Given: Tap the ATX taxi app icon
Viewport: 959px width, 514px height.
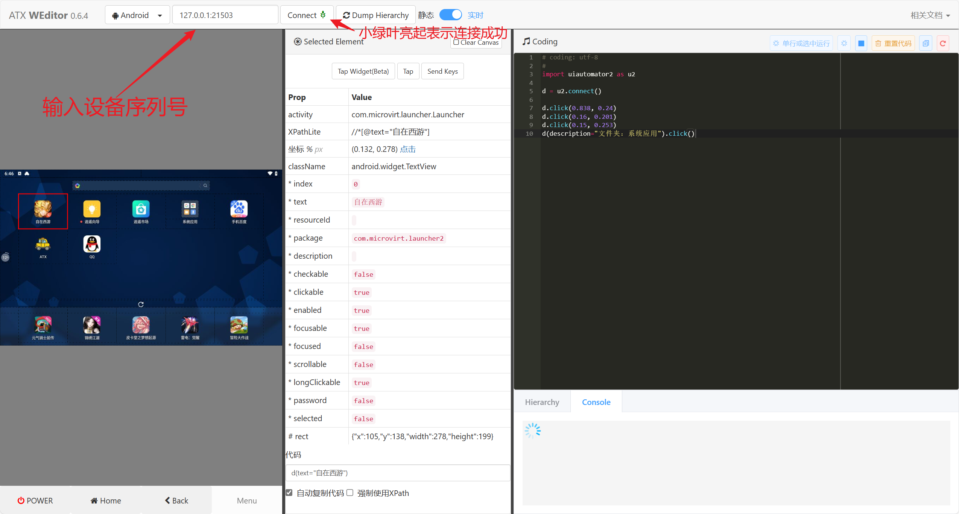Looking at the screenshot, I should tap(43, 245).
